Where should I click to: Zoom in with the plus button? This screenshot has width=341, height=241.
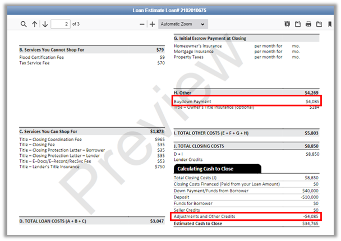[x=152, y=24]
